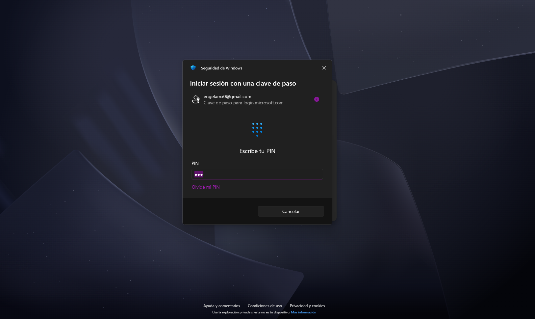Click 'Iniciar sesión con una clave de paso' title
This screenshot has width=535, height=319.
point(243,83)
